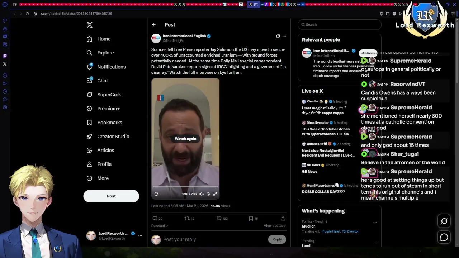Open the Opera menu logo
This screenshot has height=258, width=459.
pyautogui.click(x=5, y=5)
